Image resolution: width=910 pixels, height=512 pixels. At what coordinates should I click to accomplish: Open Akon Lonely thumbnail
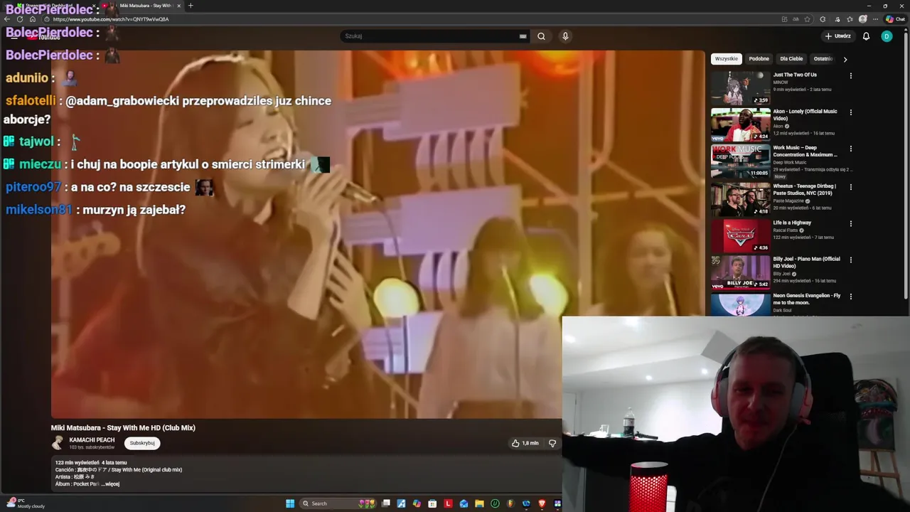click(x=741, y=124)
